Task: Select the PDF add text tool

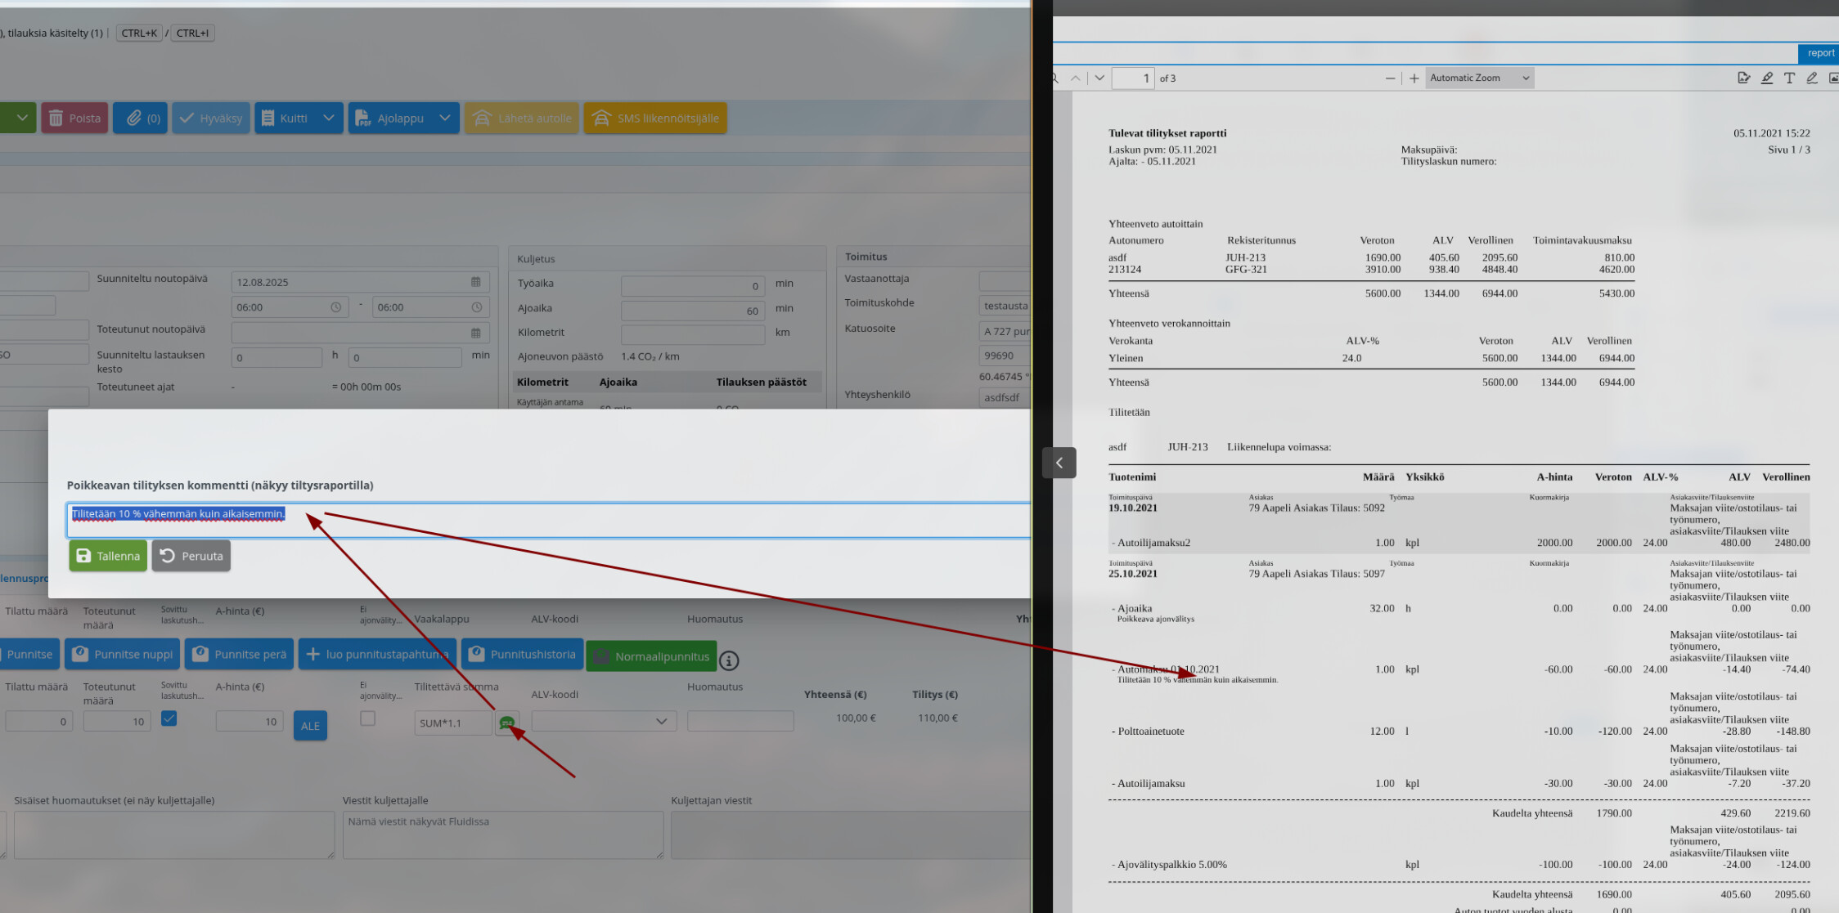Action: point(1789,78)
